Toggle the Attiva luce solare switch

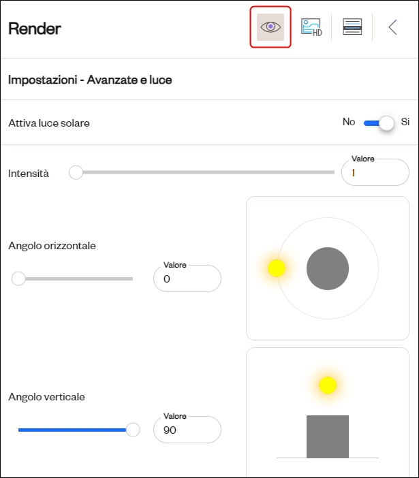[x=379, y=123]
